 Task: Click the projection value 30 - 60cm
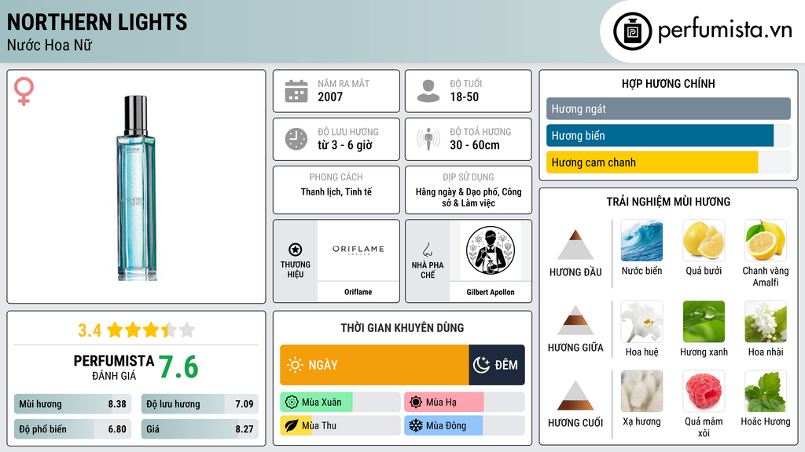tap(475, 145)
